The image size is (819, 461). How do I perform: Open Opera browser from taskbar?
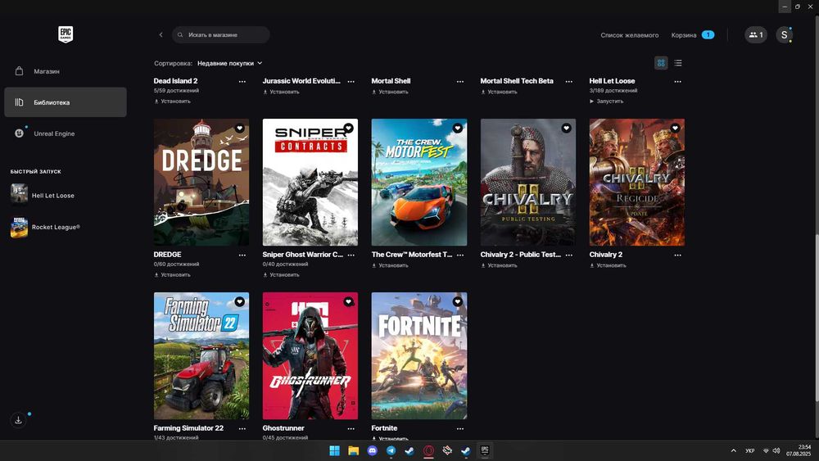(428, 450)
